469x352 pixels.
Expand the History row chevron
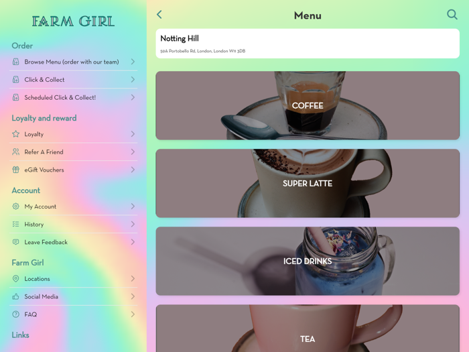coord(133,224)
